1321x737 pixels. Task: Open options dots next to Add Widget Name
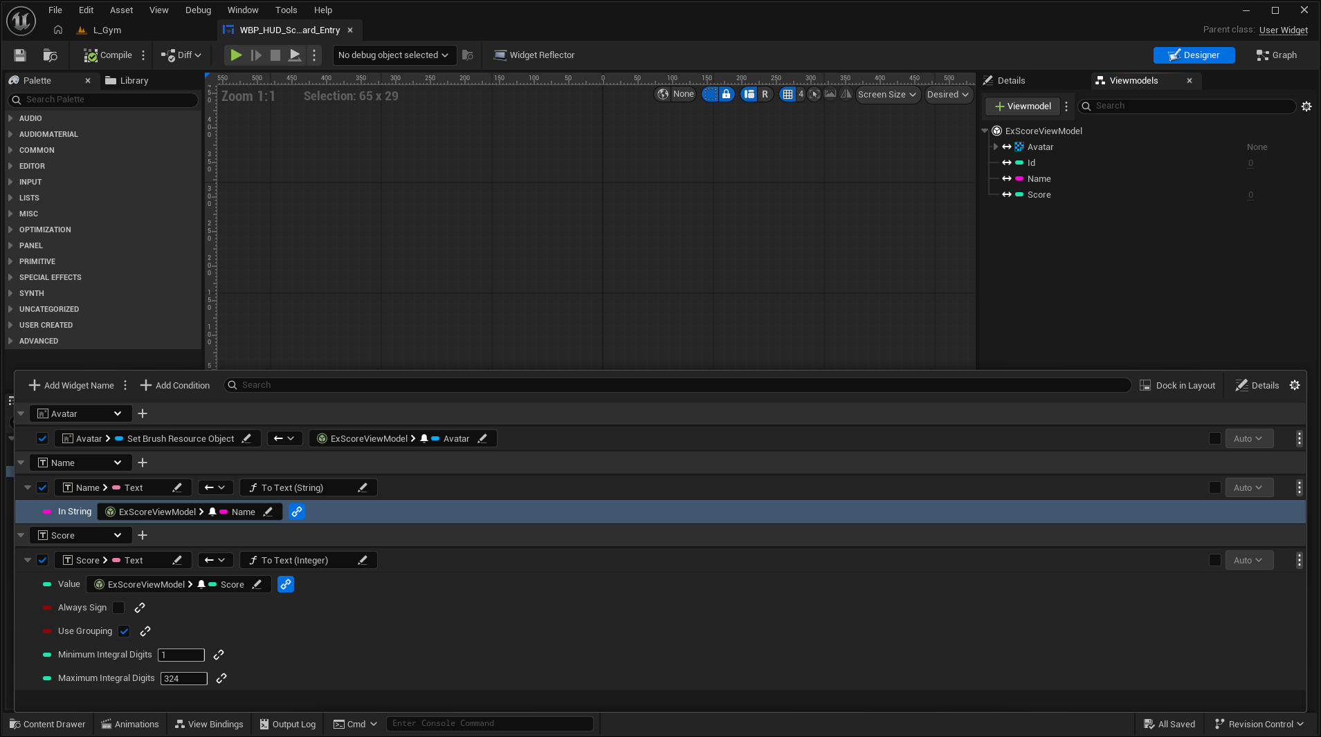(125, 386)
